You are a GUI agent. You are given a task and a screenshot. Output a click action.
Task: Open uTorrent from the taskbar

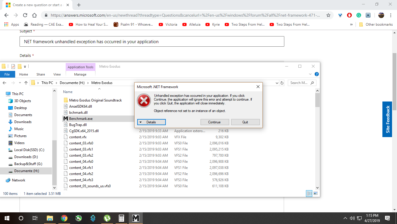click(x=107, y=218)
